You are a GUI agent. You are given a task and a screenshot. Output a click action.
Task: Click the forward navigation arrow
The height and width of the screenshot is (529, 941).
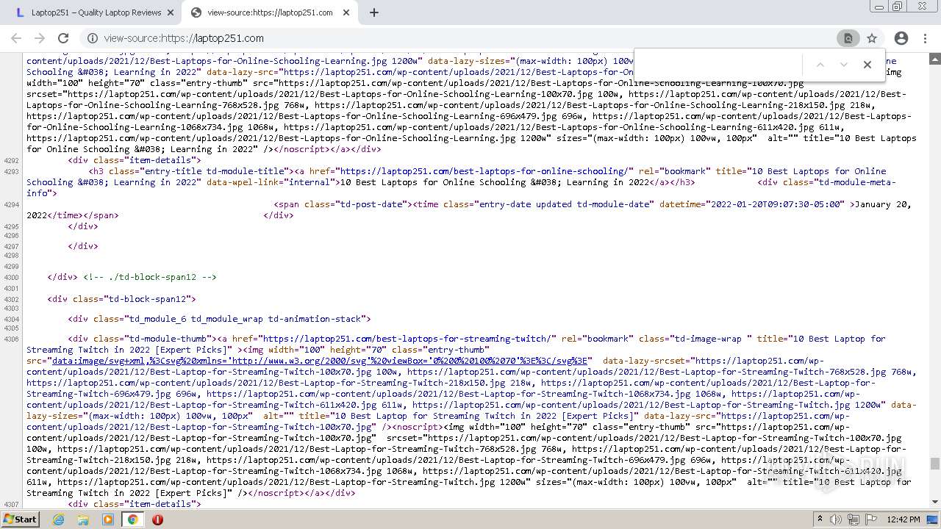(x=40, y=38)
